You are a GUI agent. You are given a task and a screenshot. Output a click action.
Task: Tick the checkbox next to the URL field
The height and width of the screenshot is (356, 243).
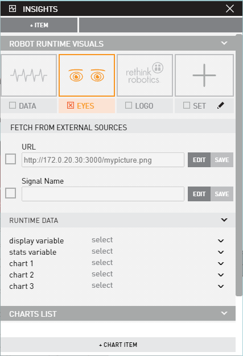10,159
